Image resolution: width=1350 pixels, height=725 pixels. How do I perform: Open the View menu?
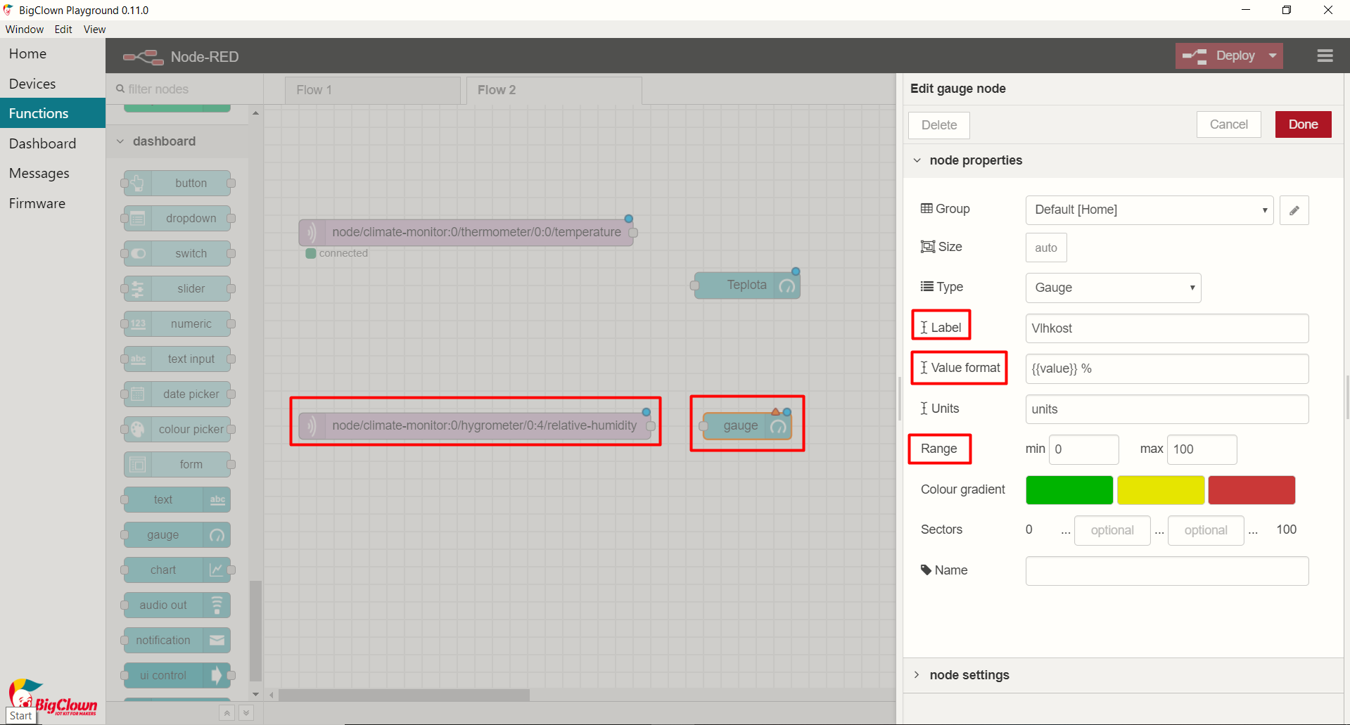coord(94,30)
